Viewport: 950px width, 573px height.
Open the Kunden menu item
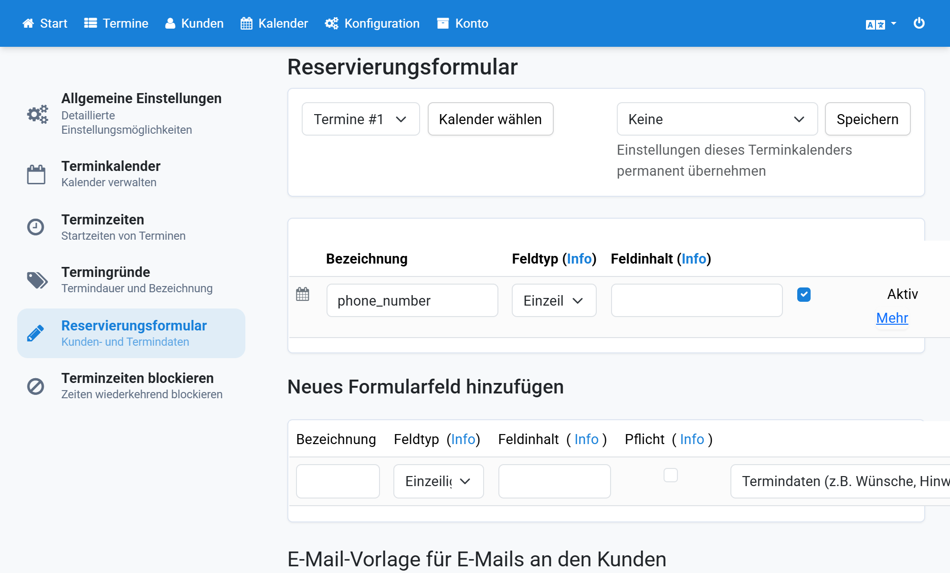(x=194, y=23)
